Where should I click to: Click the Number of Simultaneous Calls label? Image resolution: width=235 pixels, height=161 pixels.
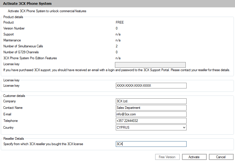point(23,46)
